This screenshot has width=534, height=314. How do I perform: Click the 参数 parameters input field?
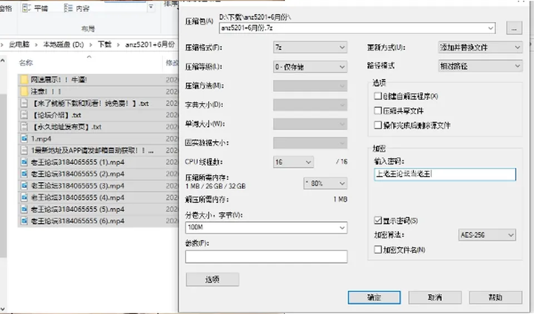[266, 257]
